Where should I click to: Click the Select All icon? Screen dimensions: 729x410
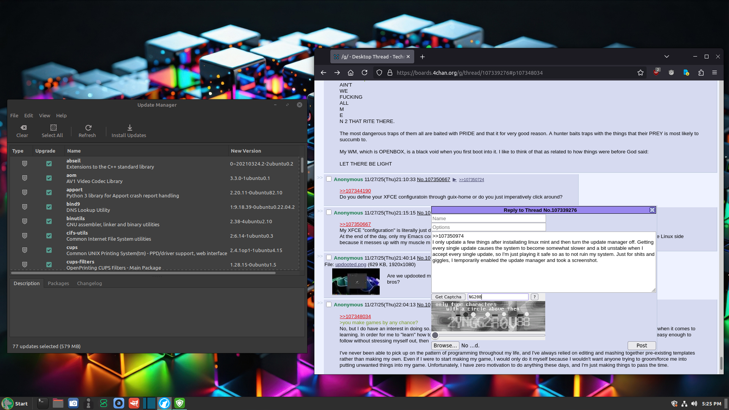(x=53, y=128)
